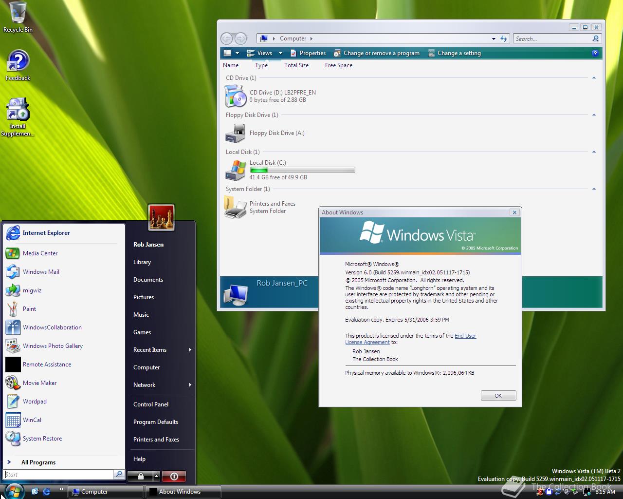Click the user account chess picture

pos(161,218)
